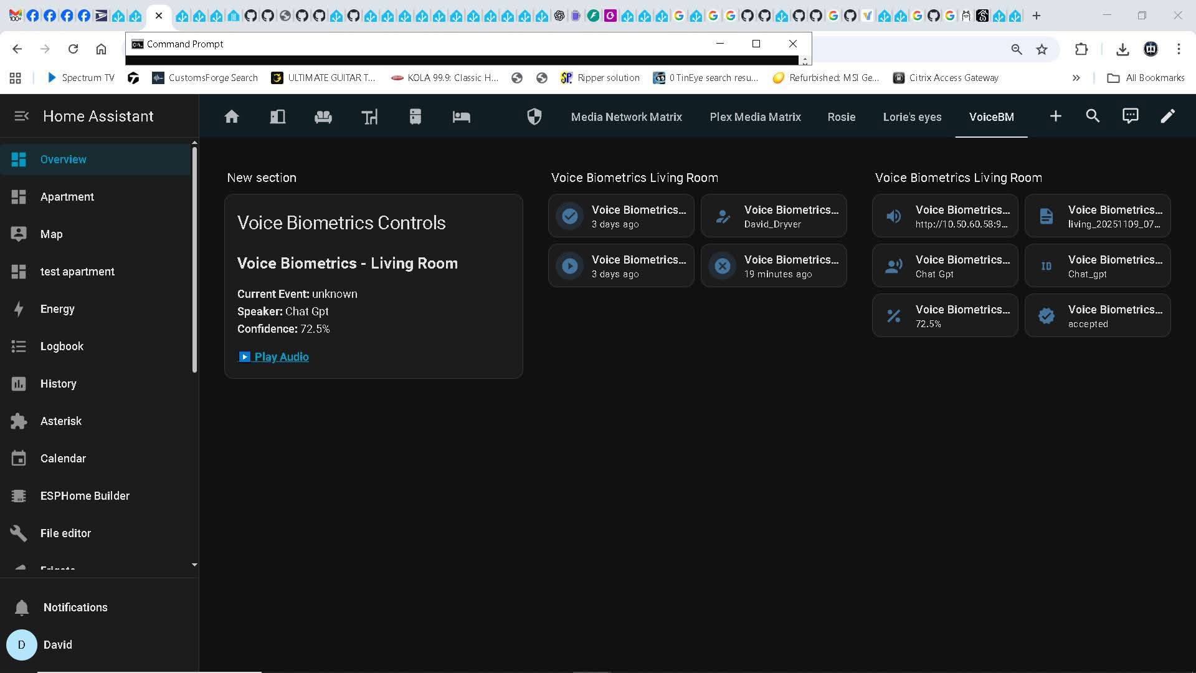
Task: Open the Assist chat bubble icon
Action: pos(1130,116)
